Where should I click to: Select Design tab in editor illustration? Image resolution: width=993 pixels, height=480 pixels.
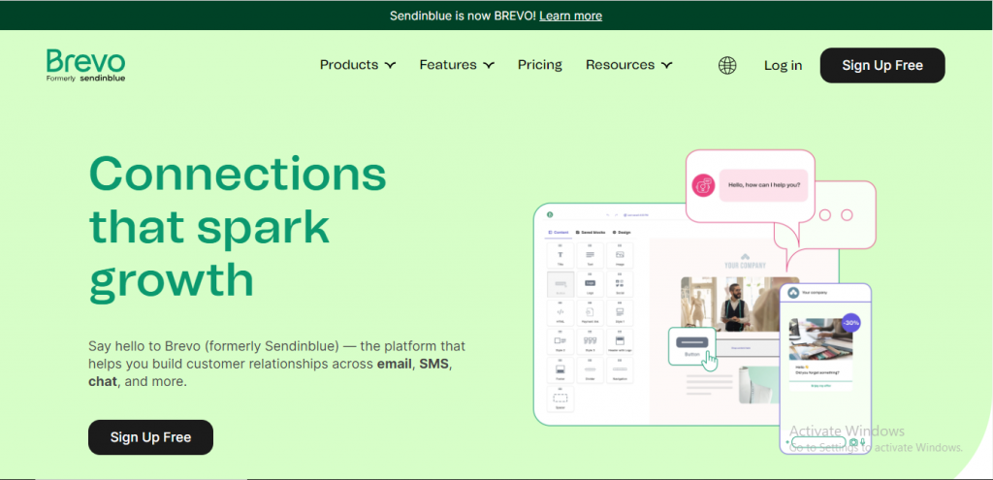(x=622, y=233)
